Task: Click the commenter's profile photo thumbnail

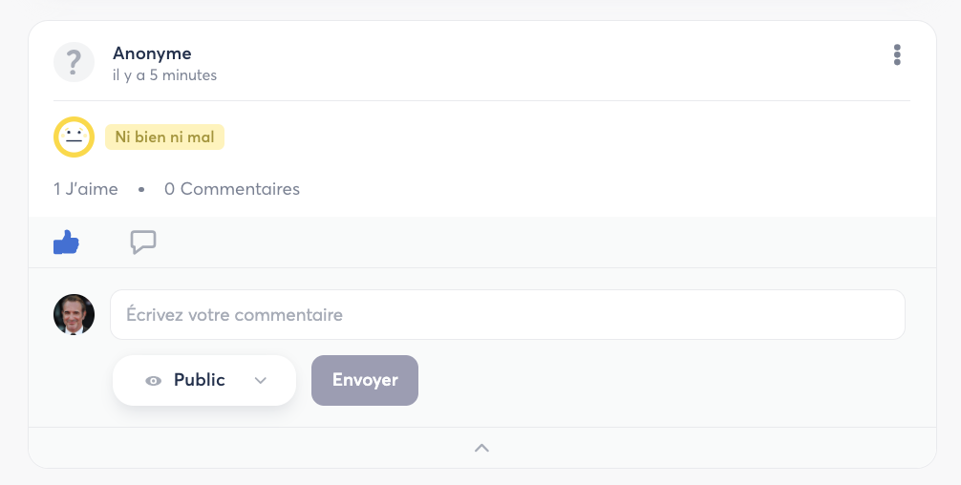Action: [x=74, y=315]
